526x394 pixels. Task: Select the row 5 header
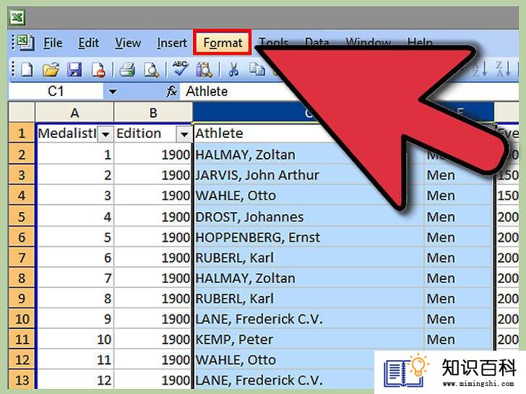[x=22, y=216]
